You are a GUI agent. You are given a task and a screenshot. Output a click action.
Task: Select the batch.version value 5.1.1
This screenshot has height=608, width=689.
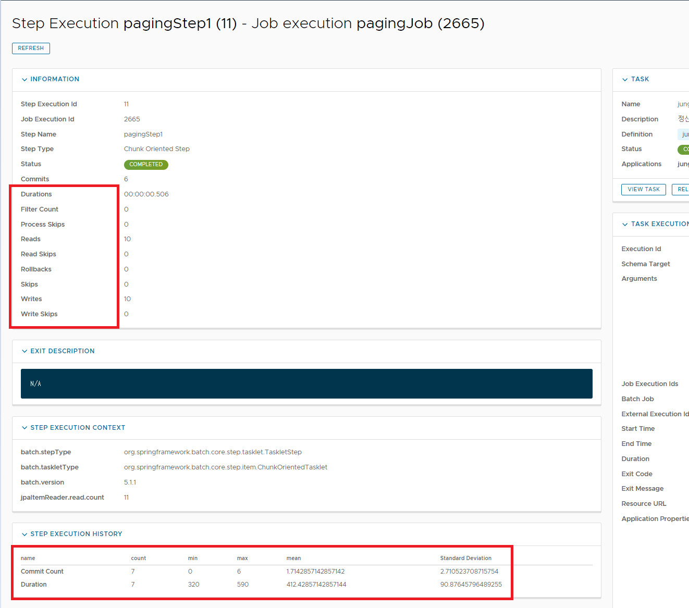pyautogui.click(x=130, y=482)
